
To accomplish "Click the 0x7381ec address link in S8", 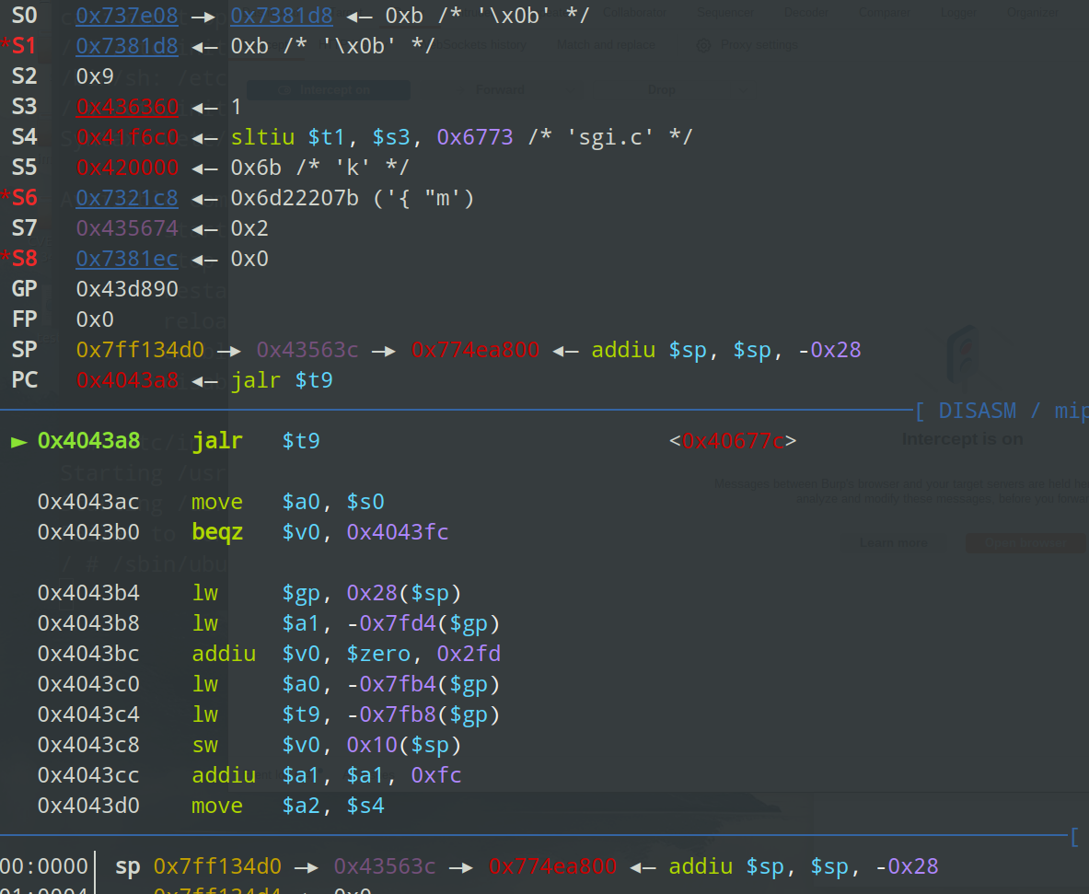I will click(127, 259).
